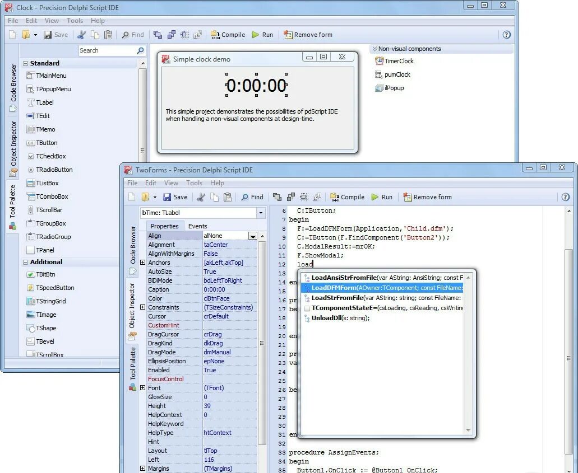The width and height of the screenshot is (578, 473).
Task: Click Compile in the TwoForms window toolbar
Action: pyautogui.click(x=347, y=197)
